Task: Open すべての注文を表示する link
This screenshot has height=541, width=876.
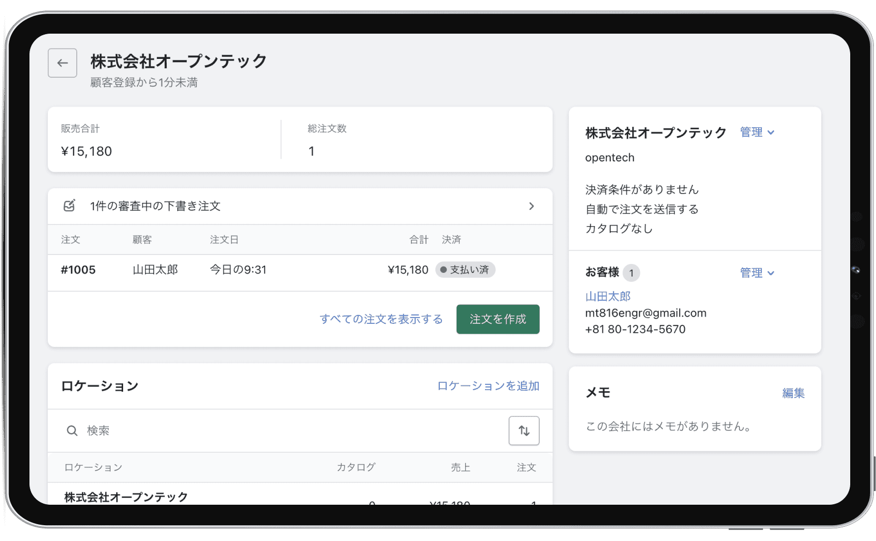Action: tap(381, 319)
